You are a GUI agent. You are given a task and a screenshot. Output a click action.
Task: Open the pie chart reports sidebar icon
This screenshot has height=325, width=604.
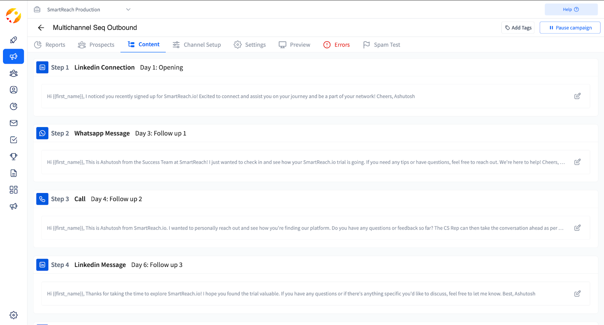(14, 106)
